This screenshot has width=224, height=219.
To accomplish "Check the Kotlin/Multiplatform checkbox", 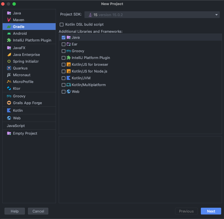I will pos(64,85).
